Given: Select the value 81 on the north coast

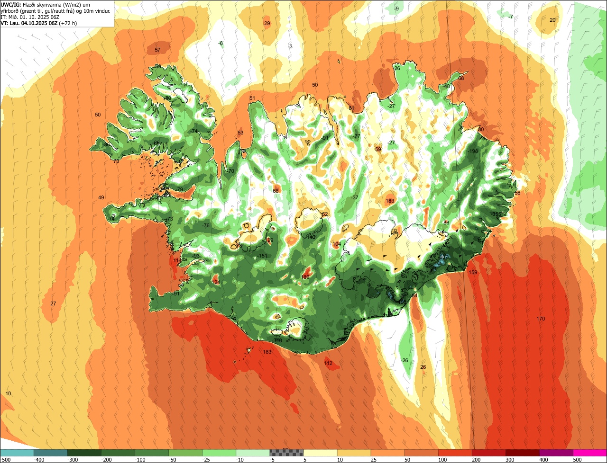Looking at the screenshot, I should pos(351,108).
